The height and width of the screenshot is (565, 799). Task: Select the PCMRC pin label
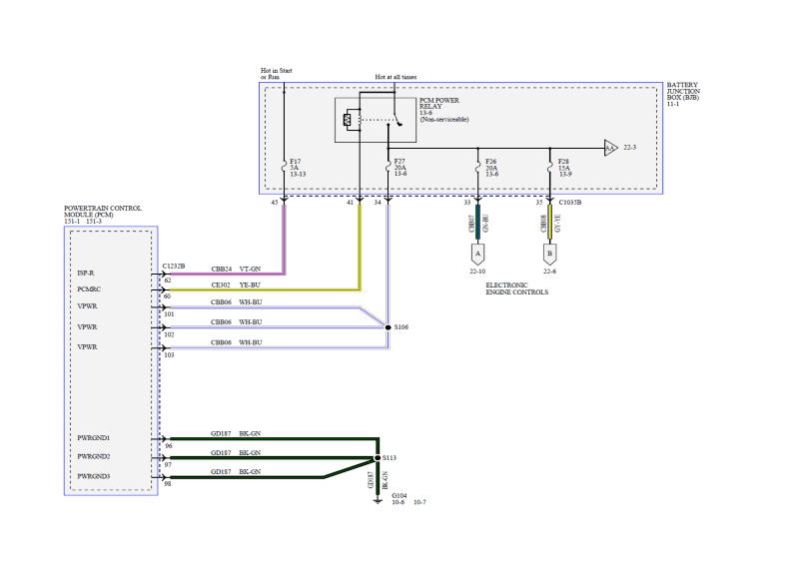point(88,290)
